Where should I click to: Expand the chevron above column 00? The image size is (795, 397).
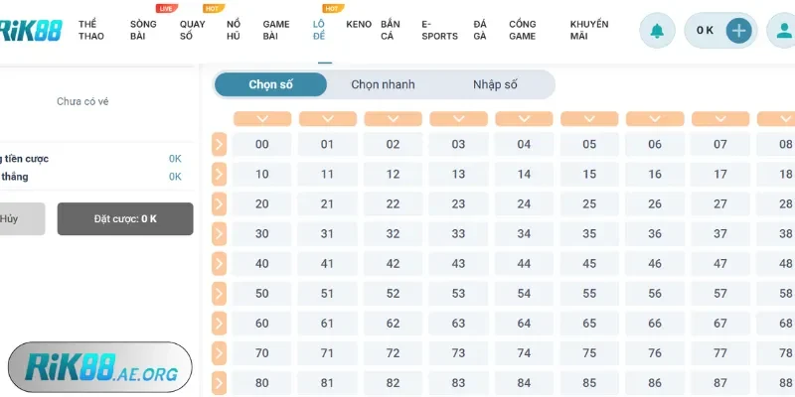[262, 119]
